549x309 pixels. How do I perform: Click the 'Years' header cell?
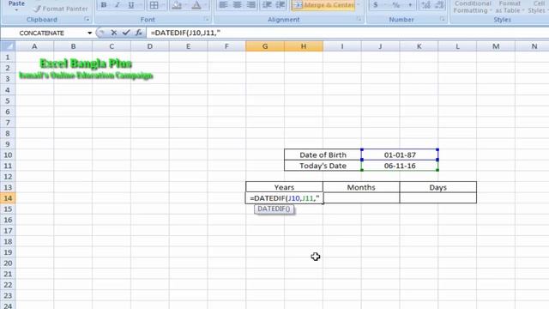(x=284, y=187)
